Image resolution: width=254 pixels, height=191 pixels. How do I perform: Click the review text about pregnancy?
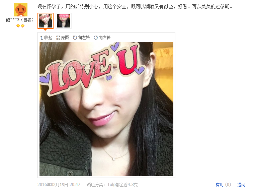tap(135, 6)
